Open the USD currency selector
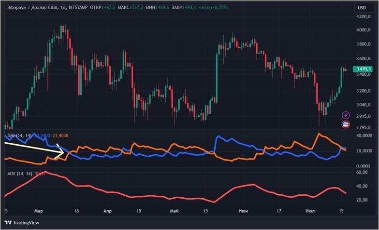 click(x=362, y=8)
